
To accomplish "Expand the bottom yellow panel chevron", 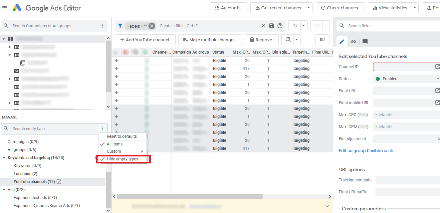I will coord(327,206).
